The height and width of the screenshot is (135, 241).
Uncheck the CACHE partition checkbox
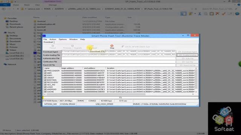coord(45,91)
